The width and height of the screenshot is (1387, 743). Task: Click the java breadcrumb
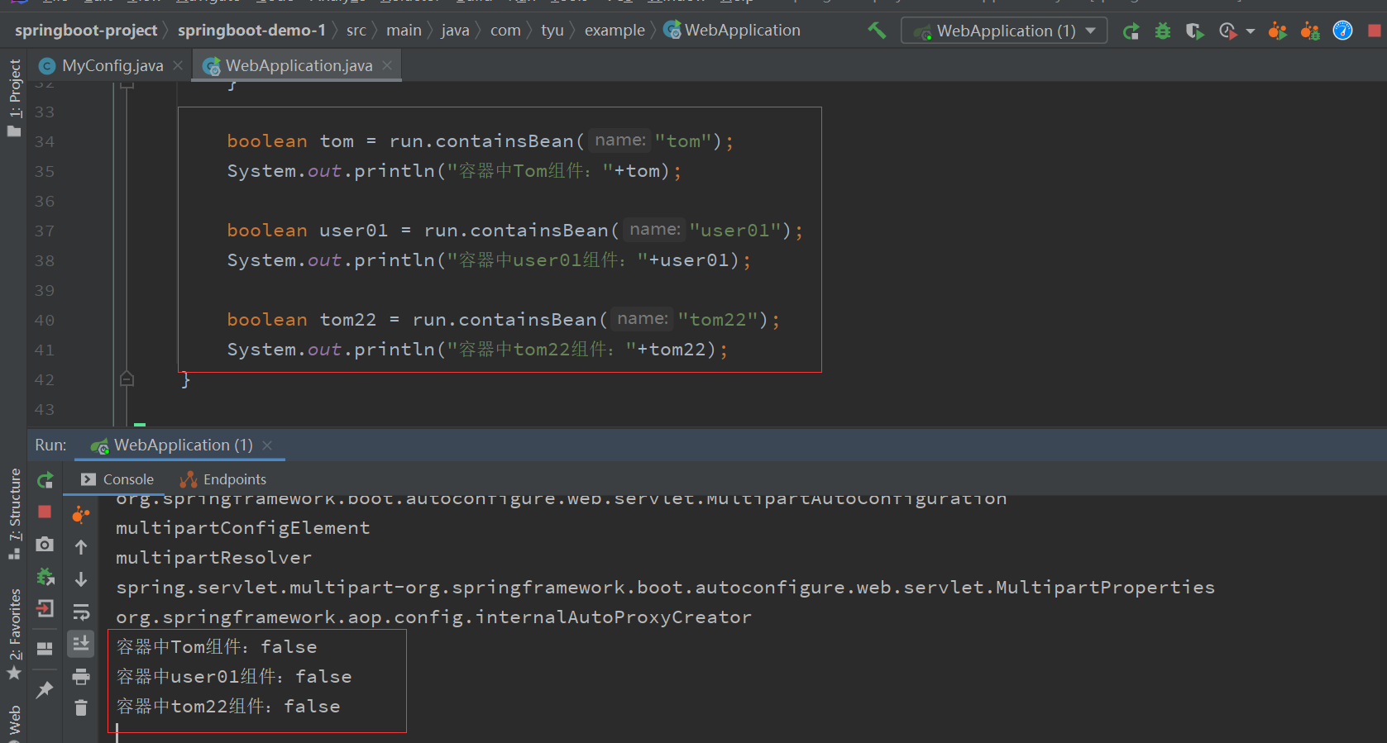click(x=455, y=31)
